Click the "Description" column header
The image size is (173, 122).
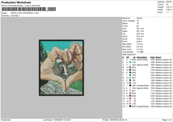pos(142,57)
